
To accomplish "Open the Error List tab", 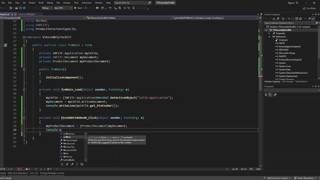I will click(x=34, y=173).
